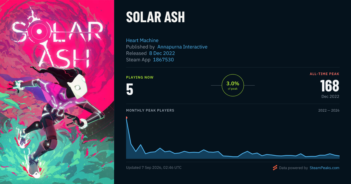The height and width of the screenshot is (184, 351).
Task: Click the 2022 — 2026 range label
Action: tap(329, 110)
